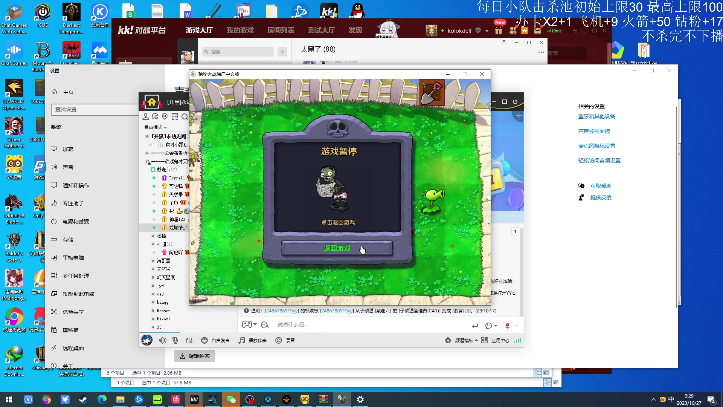The height and width of the screenshot is (407, 723).
Task: Toggle 自由发言 free speech mode
Action: [215, 340]
